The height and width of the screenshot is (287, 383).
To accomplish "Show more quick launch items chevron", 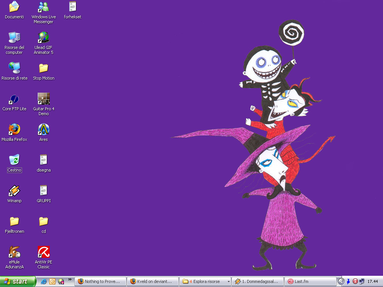I will (70, 280).
